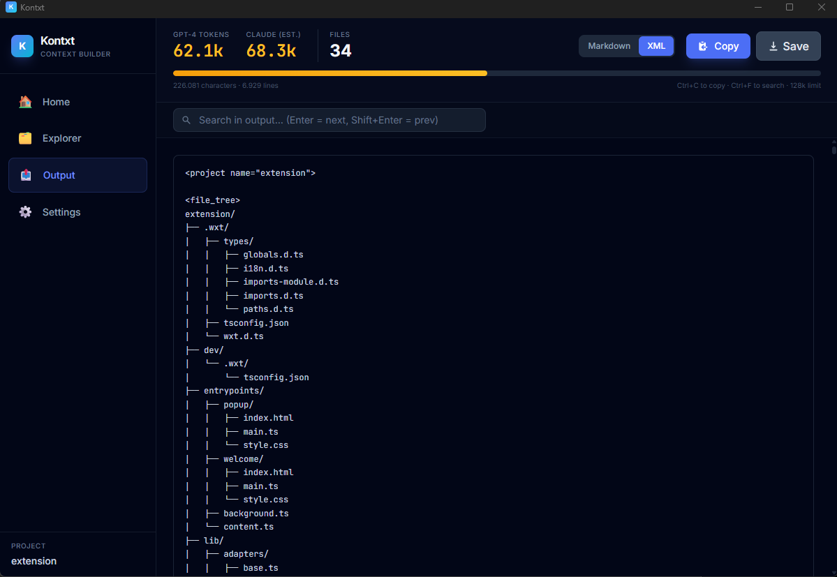
Task: Click the popup/ folder row
Action: point(238,404)
